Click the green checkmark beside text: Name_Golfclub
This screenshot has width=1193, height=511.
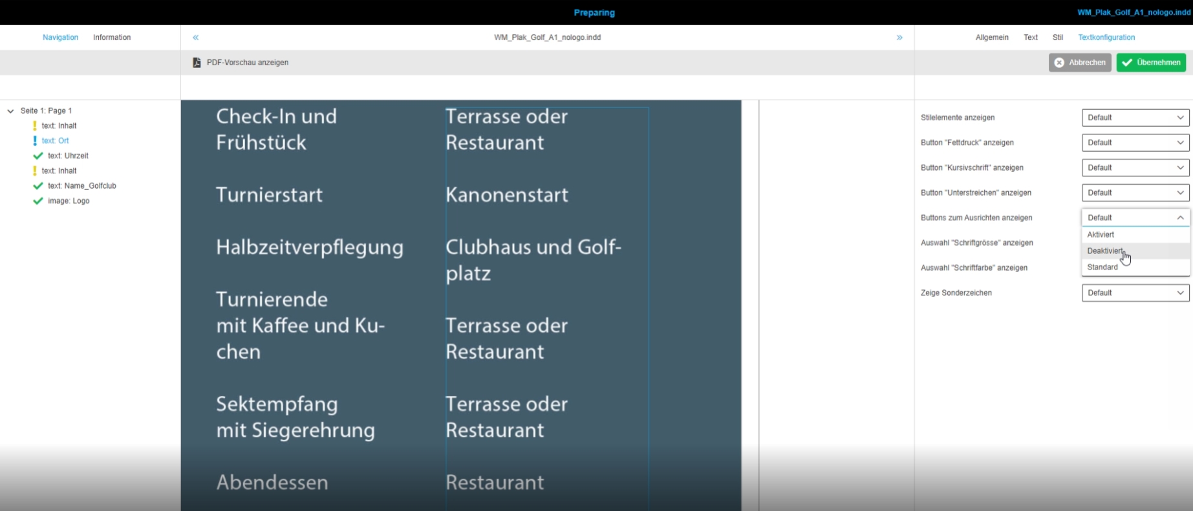pyautogui.click(x=38, y=186)
